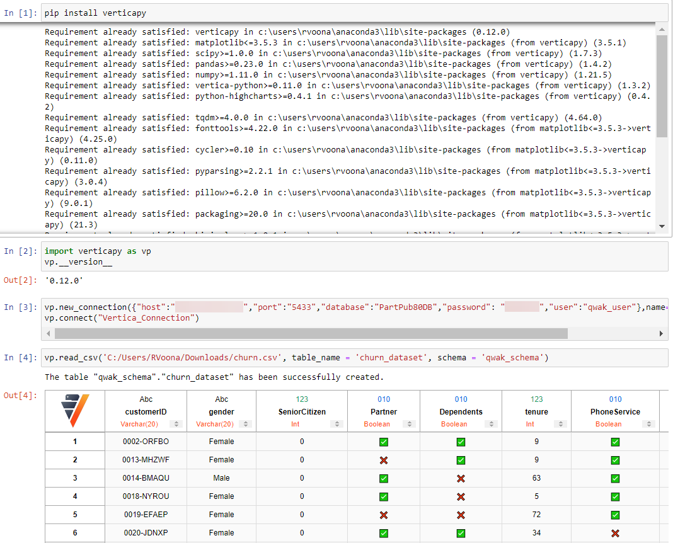
Task: Sort by the customerID column arrows
Action: click(x=175, y=424)
